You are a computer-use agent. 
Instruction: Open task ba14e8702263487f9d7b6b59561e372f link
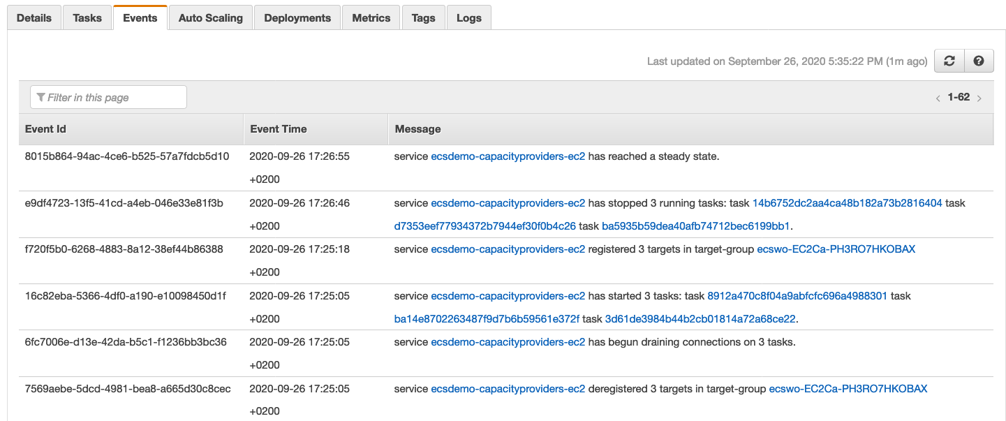pos(487,319)
